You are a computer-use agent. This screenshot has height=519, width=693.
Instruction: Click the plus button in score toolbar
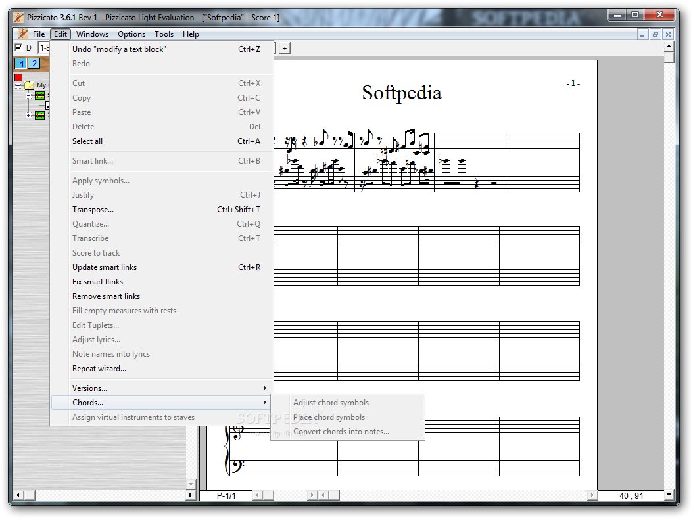point(285,48)
